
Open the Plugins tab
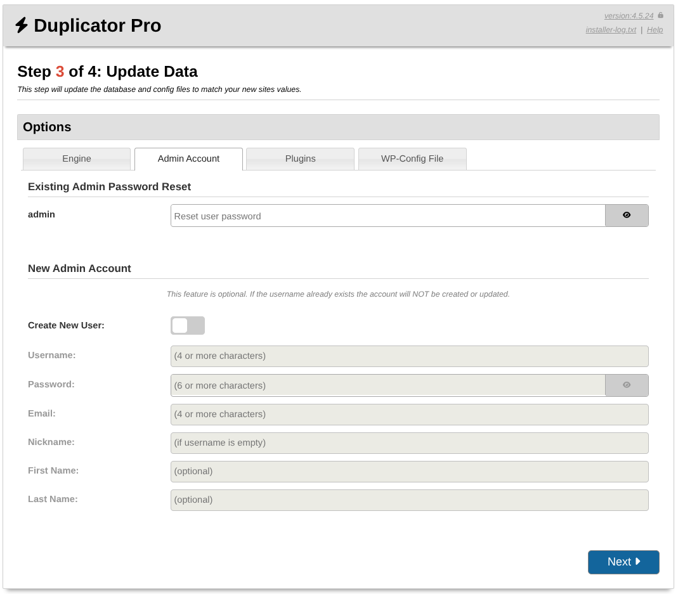tap(300, 159)
